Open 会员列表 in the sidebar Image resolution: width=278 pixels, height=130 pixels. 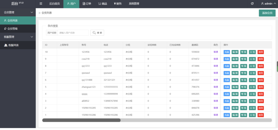coord(18,20)
